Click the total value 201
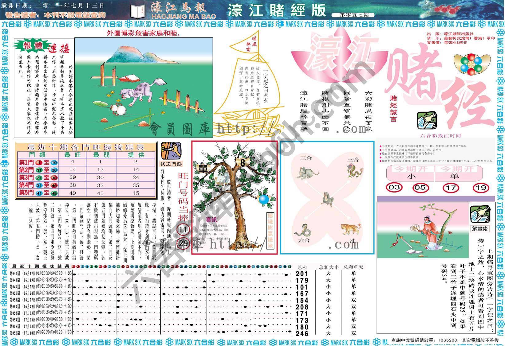 302,274
